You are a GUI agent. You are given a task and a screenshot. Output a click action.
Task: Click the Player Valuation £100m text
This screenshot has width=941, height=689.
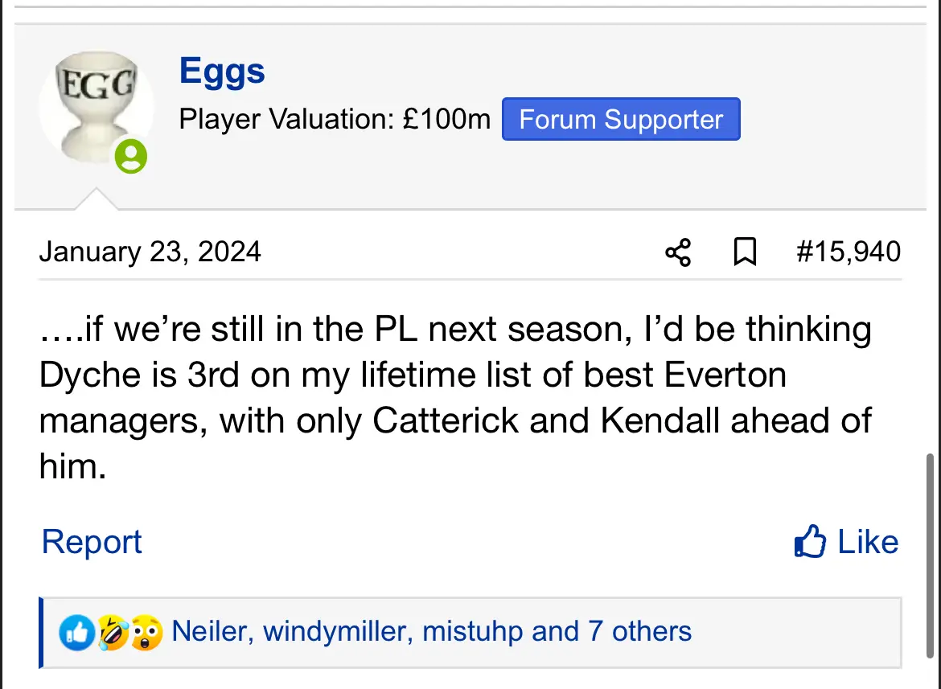(335, 120)
